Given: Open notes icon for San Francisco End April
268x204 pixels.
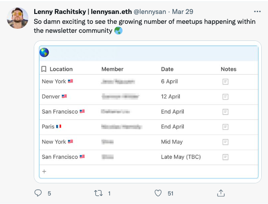Looking at the screenshot, I should point(225,112).
